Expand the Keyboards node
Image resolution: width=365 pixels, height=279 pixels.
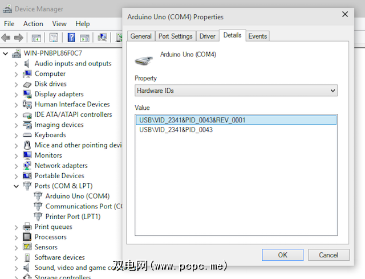16,136
